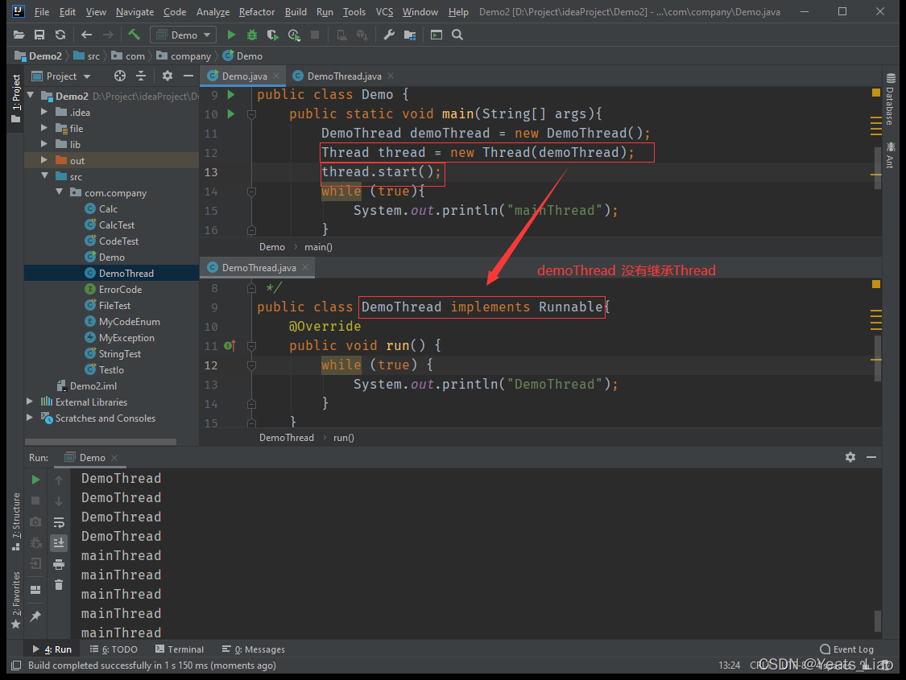The height and width of the screenshot is (680, 906).
Task: Switch to DemoThread.java tab in top editor
Action: coord(345,76)
